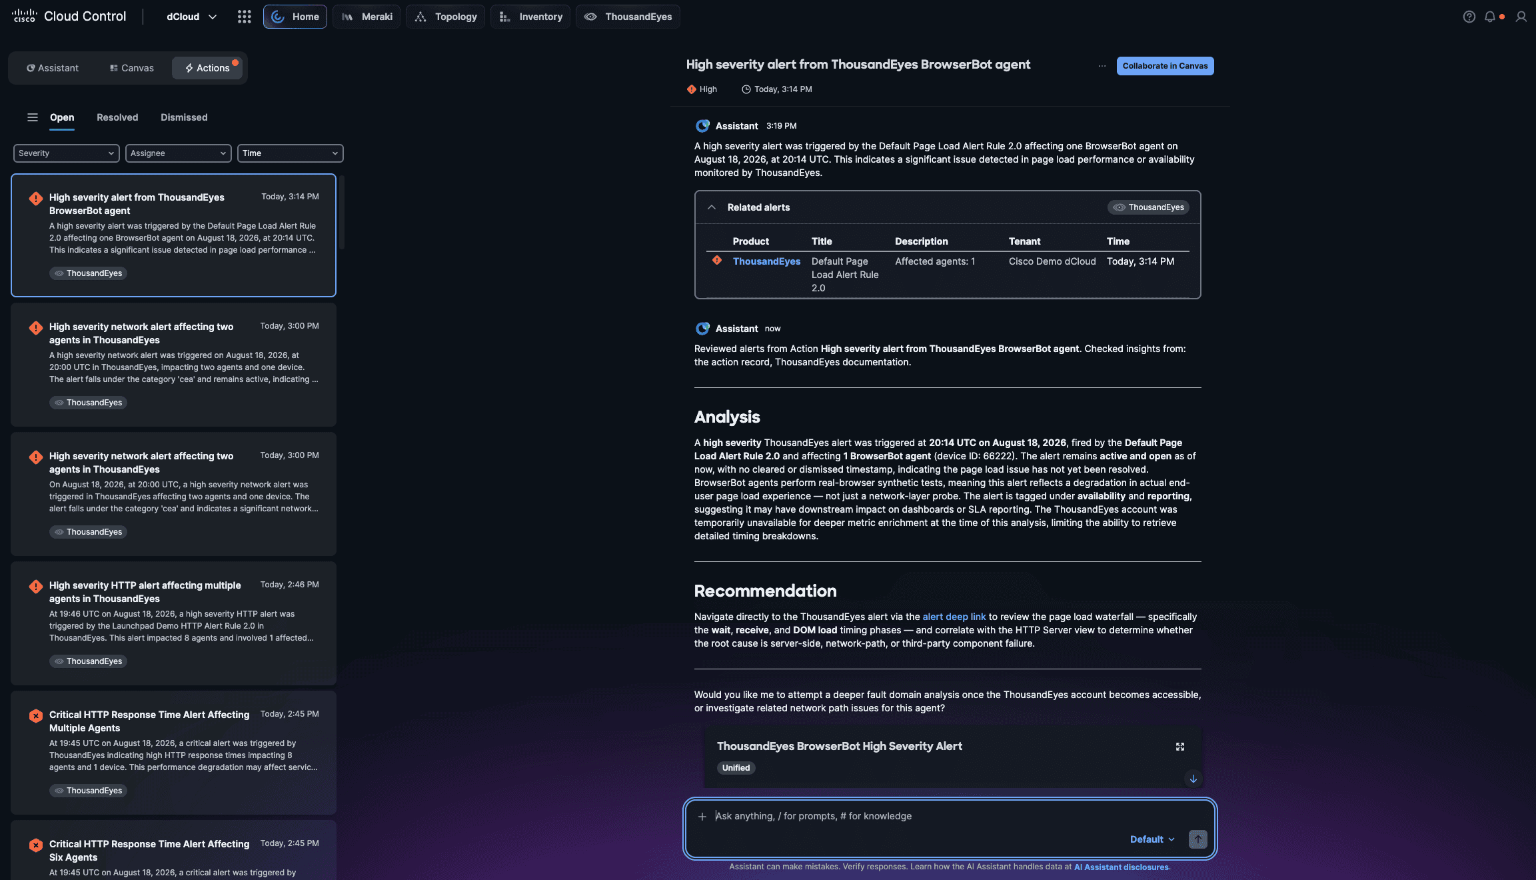Click the ThousandEyes tag on Critical Multiple Agents card
Image resolution: width=1536 pixels, height=880 pixels.
[88, 791]
